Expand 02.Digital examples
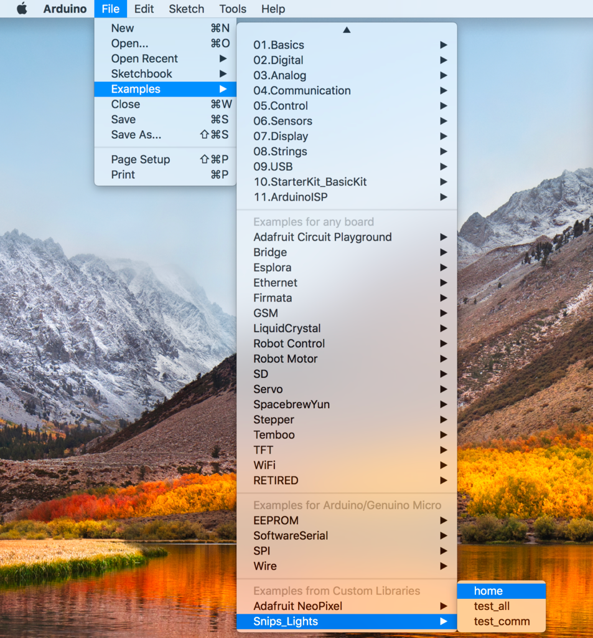The image size is (593, 638). pos(347,60)
